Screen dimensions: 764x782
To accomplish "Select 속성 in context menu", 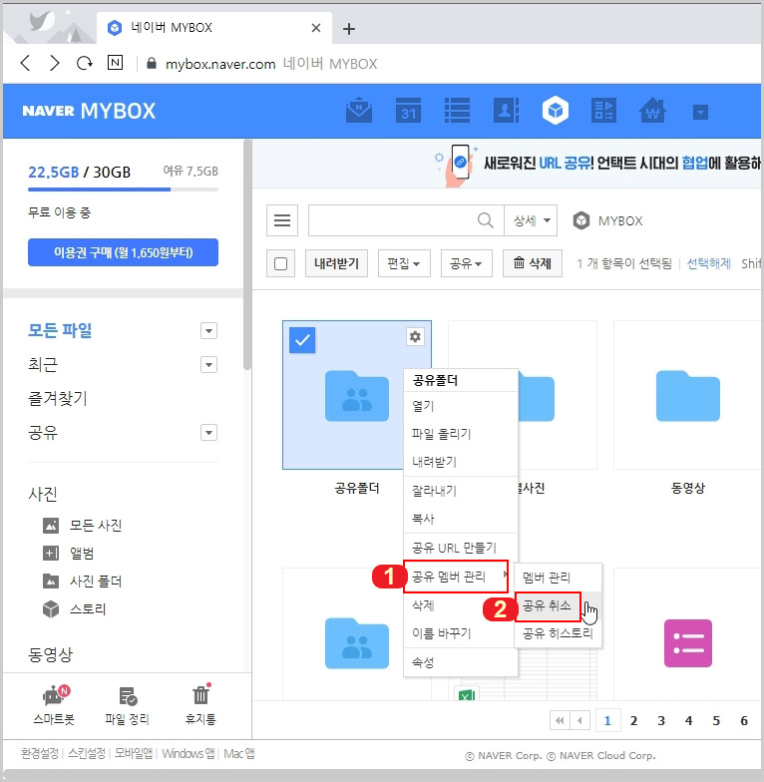I will point(461,662).
